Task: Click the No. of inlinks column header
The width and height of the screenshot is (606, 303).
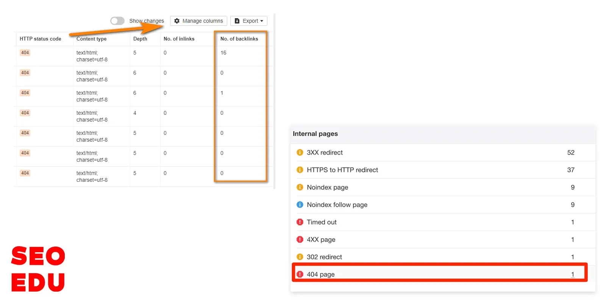Action: pyautogui.click(x=179, y=39)
